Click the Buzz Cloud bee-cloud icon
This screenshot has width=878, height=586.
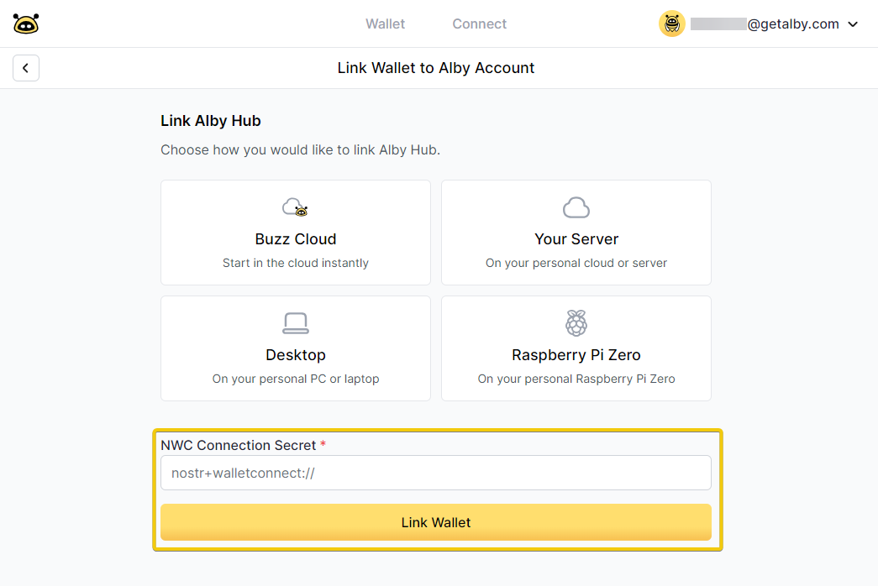tap(295, 207)
